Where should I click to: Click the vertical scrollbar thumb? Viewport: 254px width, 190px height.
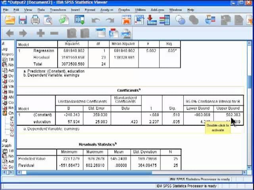250,82
